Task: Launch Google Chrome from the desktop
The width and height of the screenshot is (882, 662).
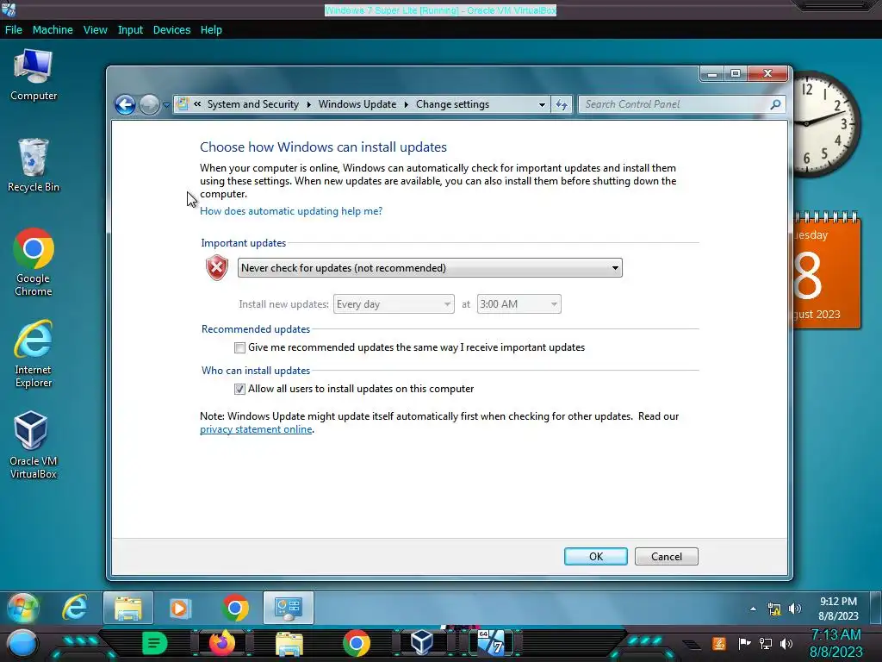Action: click(34, 262)
